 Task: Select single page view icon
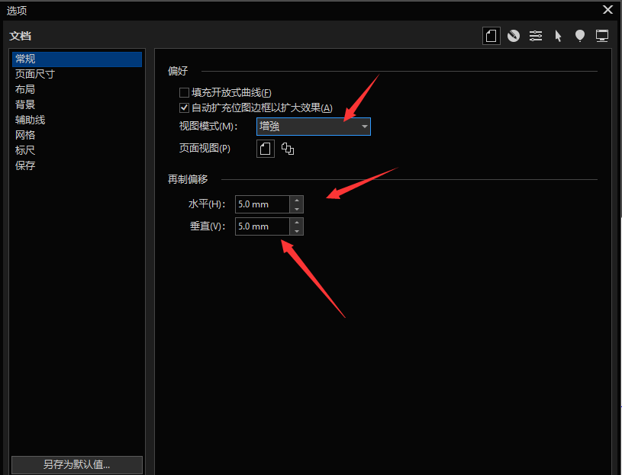tap(266, 149)
